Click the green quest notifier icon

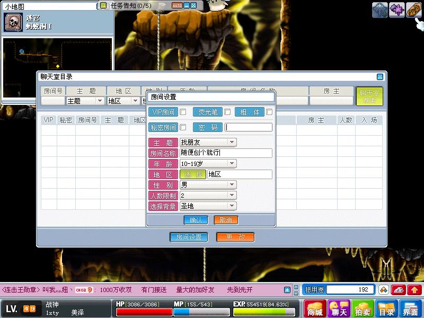point(103,5)
